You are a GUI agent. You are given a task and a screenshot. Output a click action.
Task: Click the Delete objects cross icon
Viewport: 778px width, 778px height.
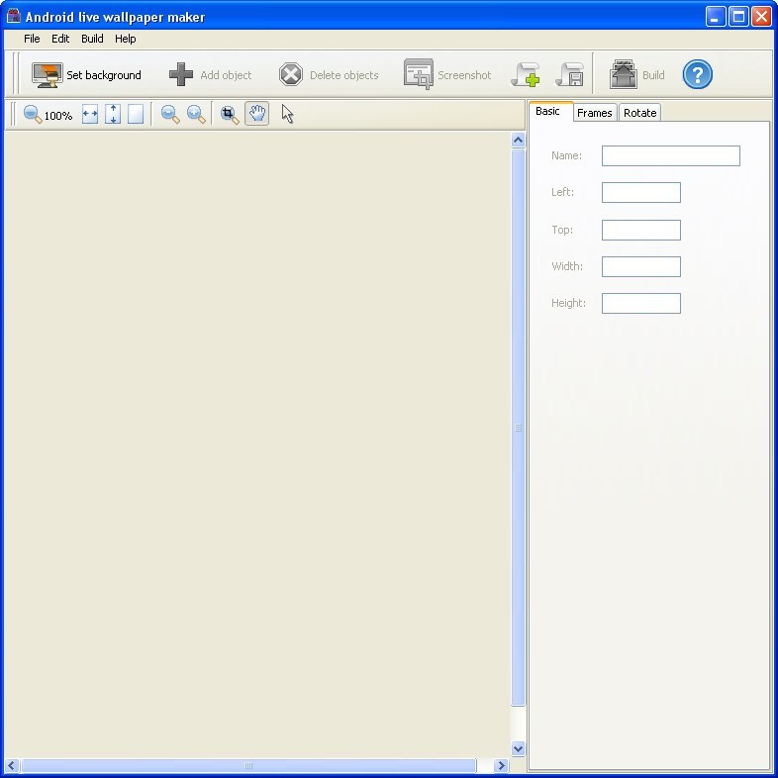[x=290, y=75]
